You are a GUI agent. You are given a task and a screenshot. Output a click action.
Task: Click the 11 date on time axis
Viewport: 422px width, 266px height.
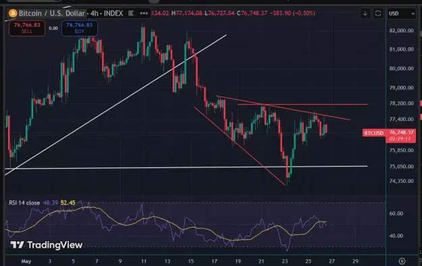click(x=144, y=261)
